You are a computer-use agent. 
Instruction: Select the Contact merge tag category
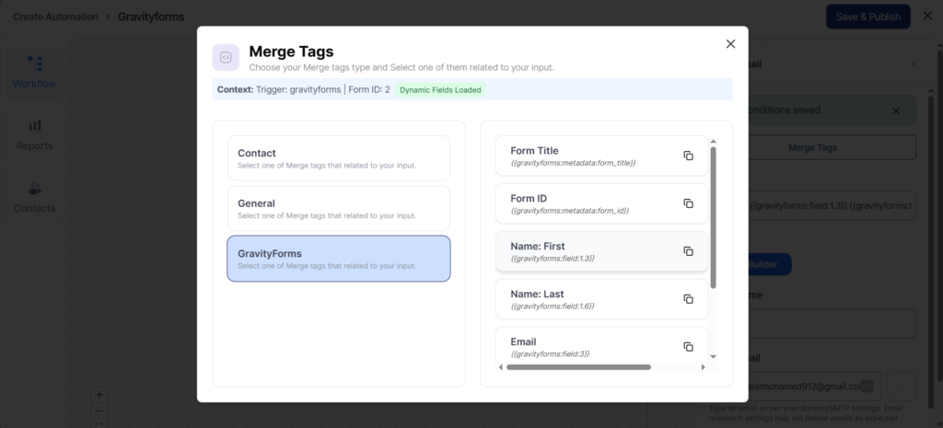click(x=338, y=158)
